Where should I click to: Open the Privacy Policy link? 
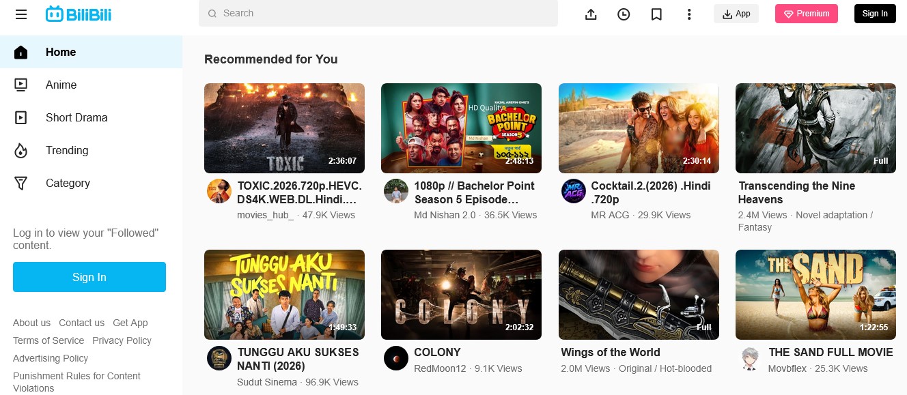122,340
